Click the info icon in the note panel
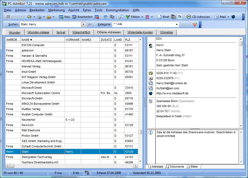Viewport: 248px width, 178px height. point(151,132)
